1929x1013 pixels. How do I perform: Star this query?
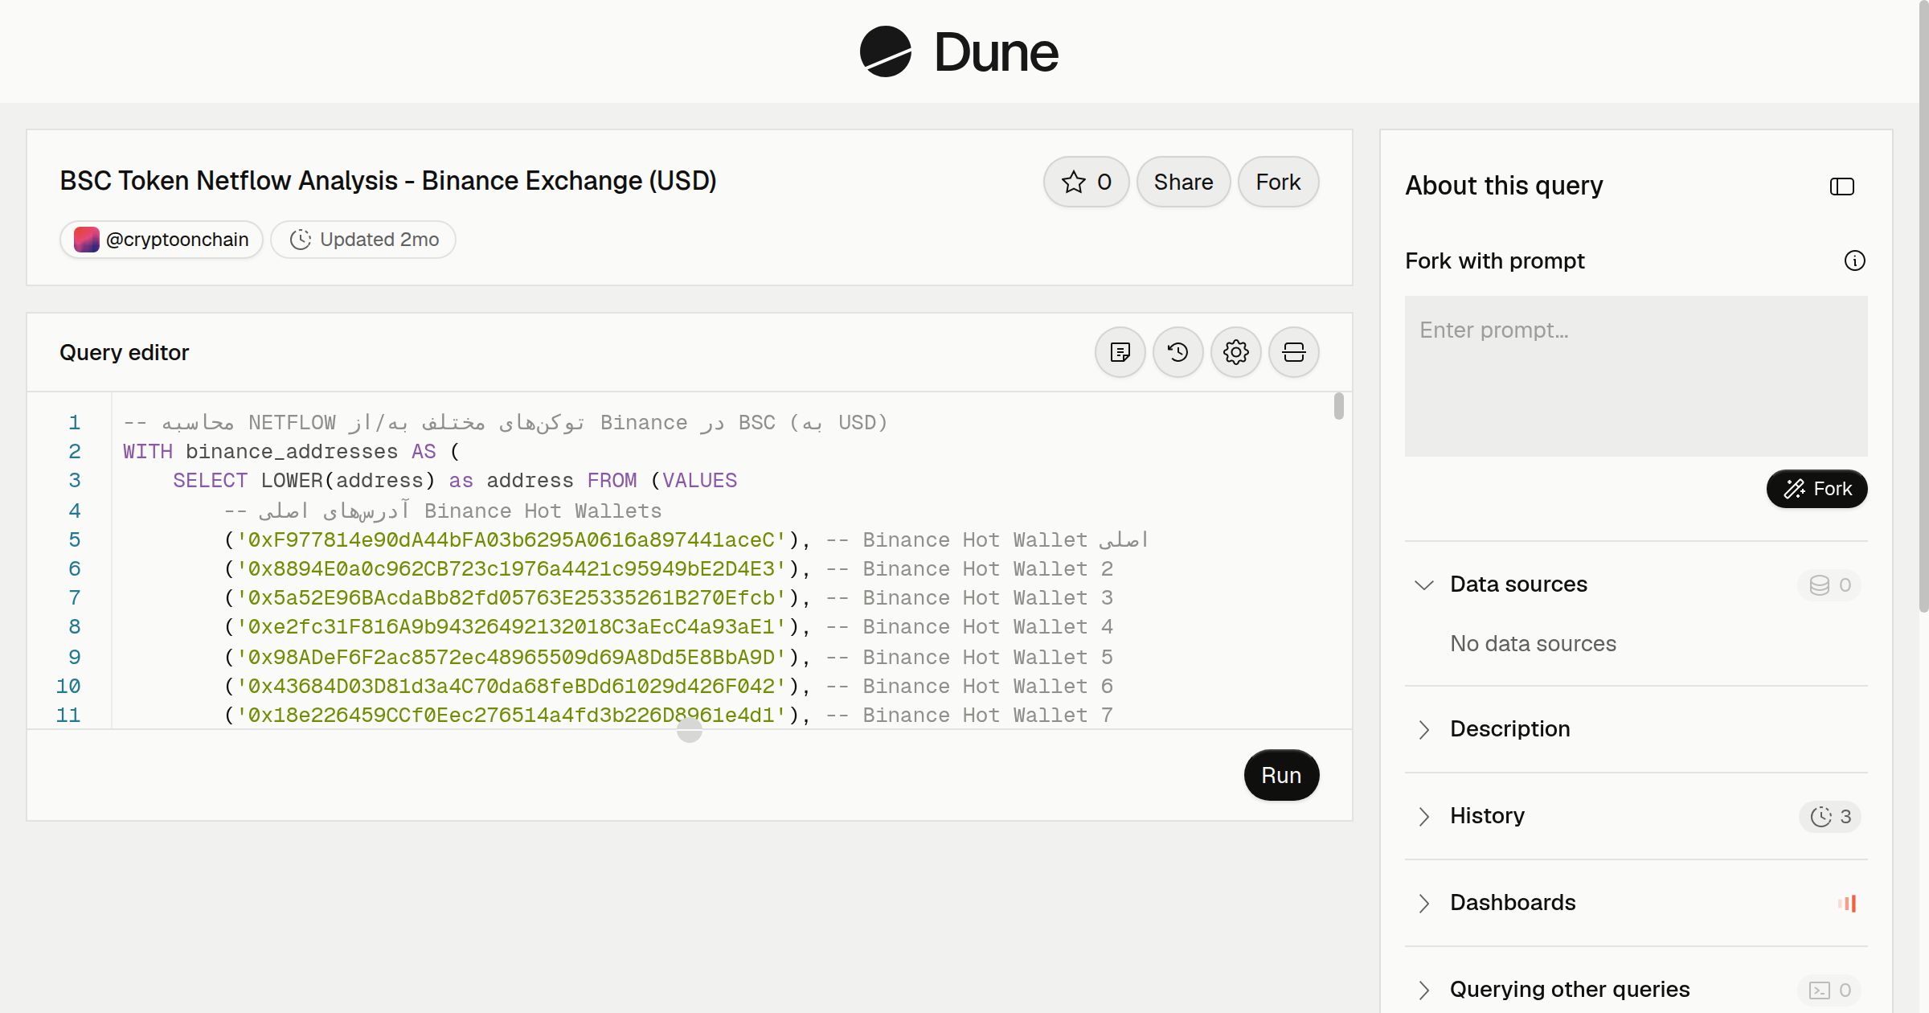pos(1086,182)
